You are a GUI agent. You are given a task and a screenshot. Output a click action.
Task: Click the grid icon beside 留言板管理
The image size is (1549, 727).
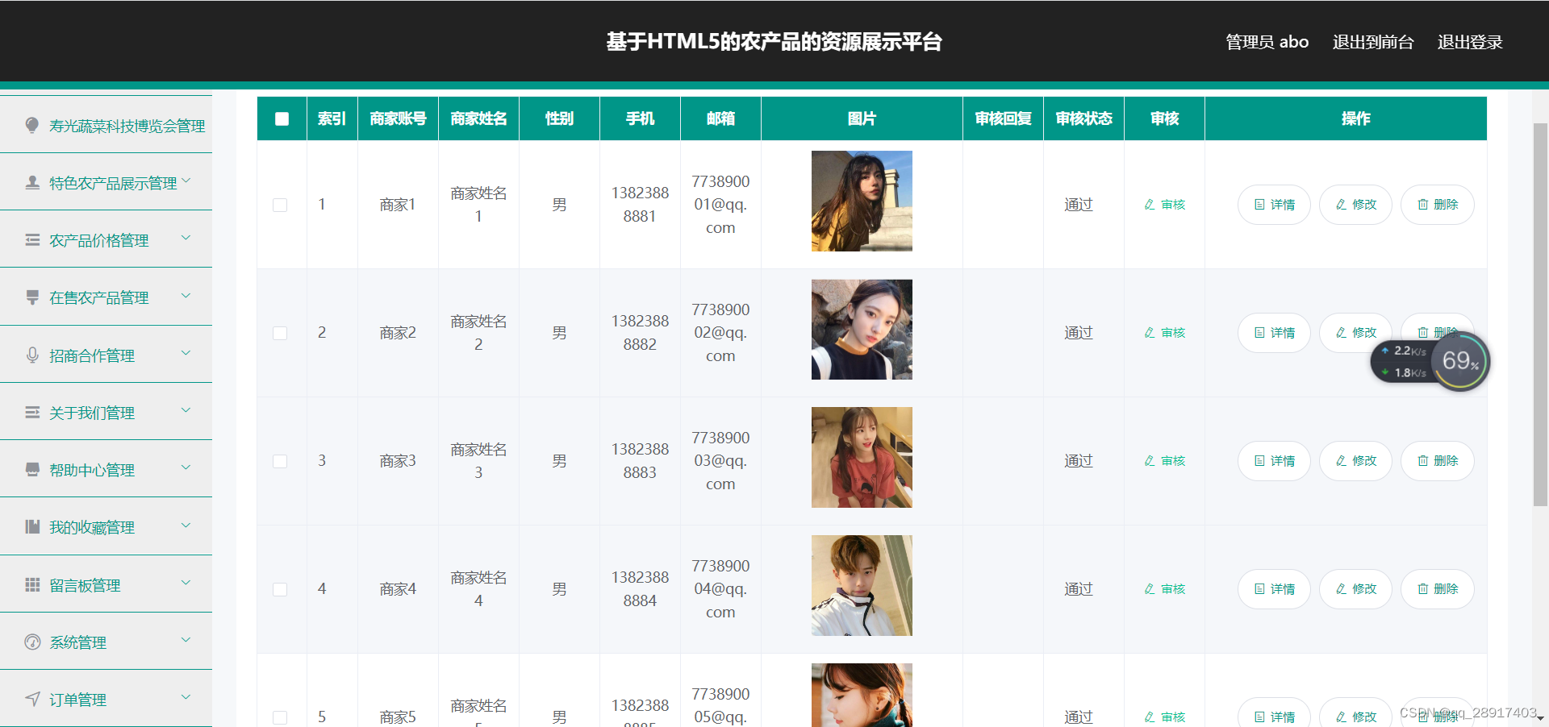(x=32, y=584)
